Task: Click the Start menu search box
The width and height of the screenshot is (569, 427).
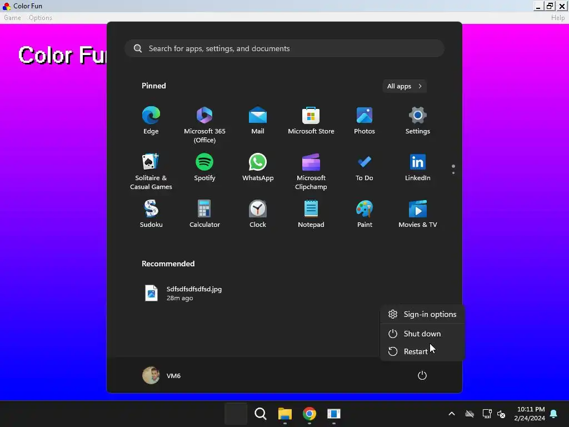Action: (x=284, y=48)
